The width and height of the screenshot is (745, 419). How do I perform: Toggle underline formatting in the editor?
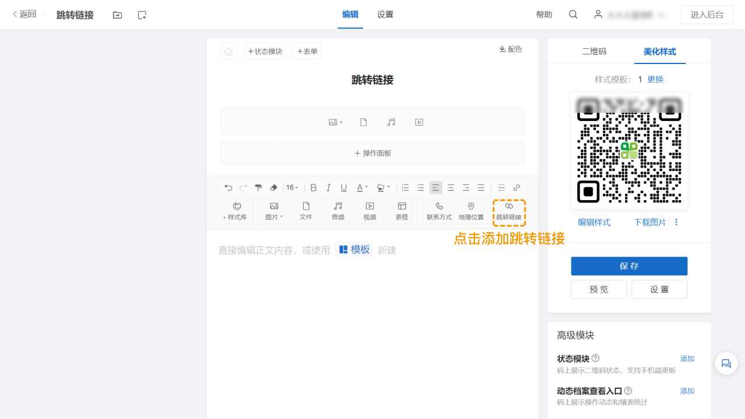[x=343, y=187]
